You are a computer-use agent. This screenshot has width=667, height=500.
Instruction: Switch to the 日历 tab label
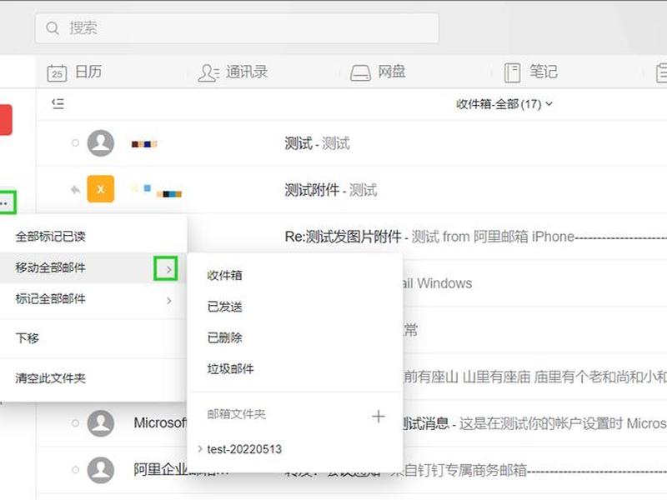88,72
